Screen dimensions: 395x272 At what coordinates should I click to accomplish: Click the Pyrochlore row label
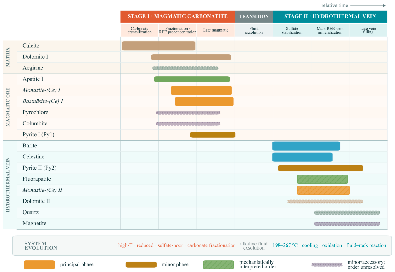pos(35,112)
